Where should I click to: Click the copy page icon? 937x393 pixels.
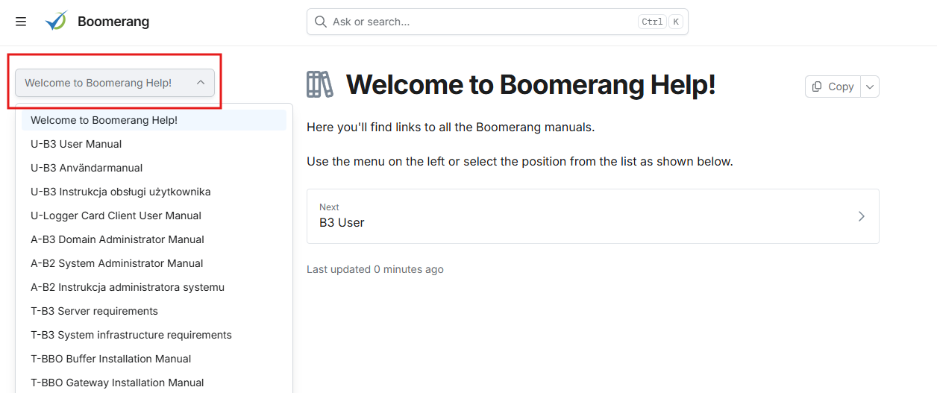[x=818, y=87]
